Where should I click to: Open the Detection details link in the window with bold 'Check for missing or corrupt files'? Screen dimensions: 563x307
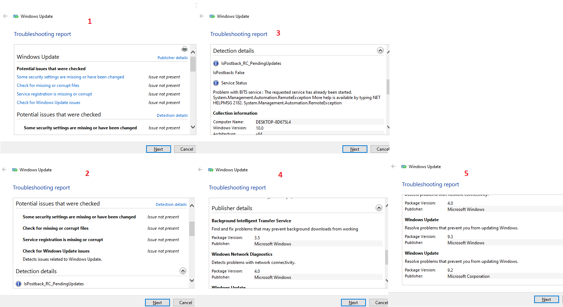pyautogui.click(x=171, y=204)
